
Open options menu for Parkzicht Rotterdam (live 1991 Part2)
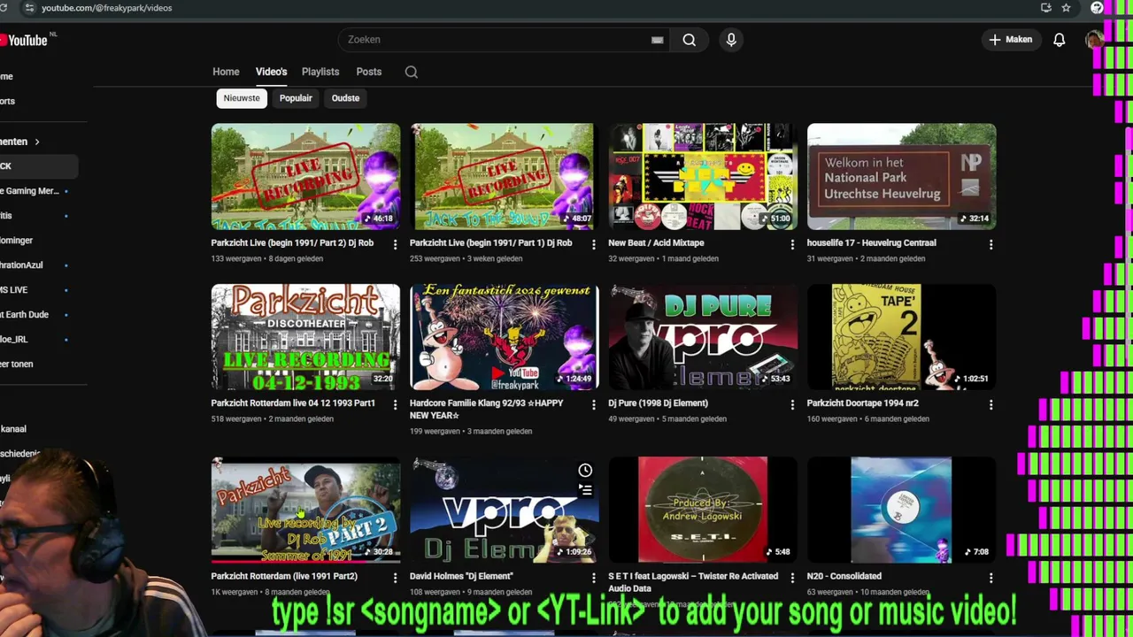pos(395,578)
